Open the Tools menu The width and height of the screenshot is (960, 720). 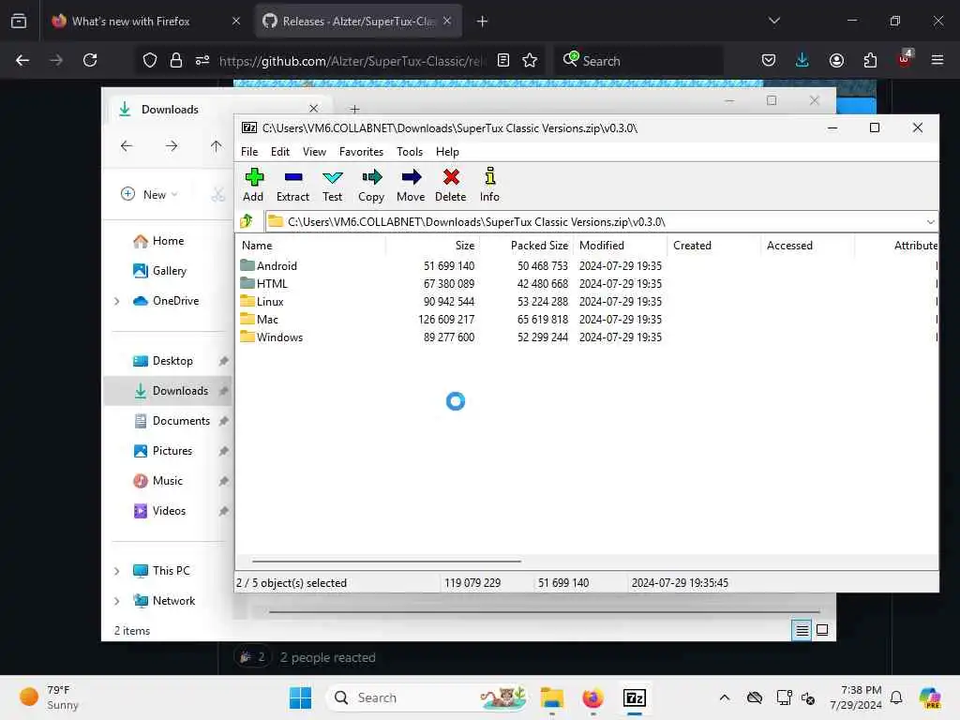[x=410, y=152]
